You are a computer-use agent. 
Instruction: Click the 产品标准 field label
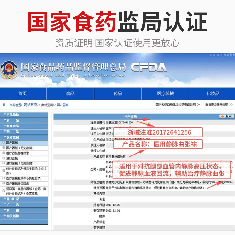point(99,222)
